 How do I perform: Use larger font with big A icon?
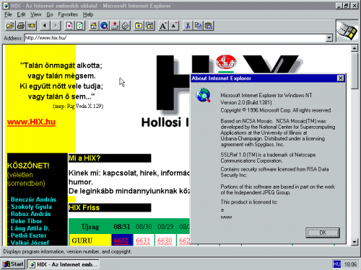[163, 25]
